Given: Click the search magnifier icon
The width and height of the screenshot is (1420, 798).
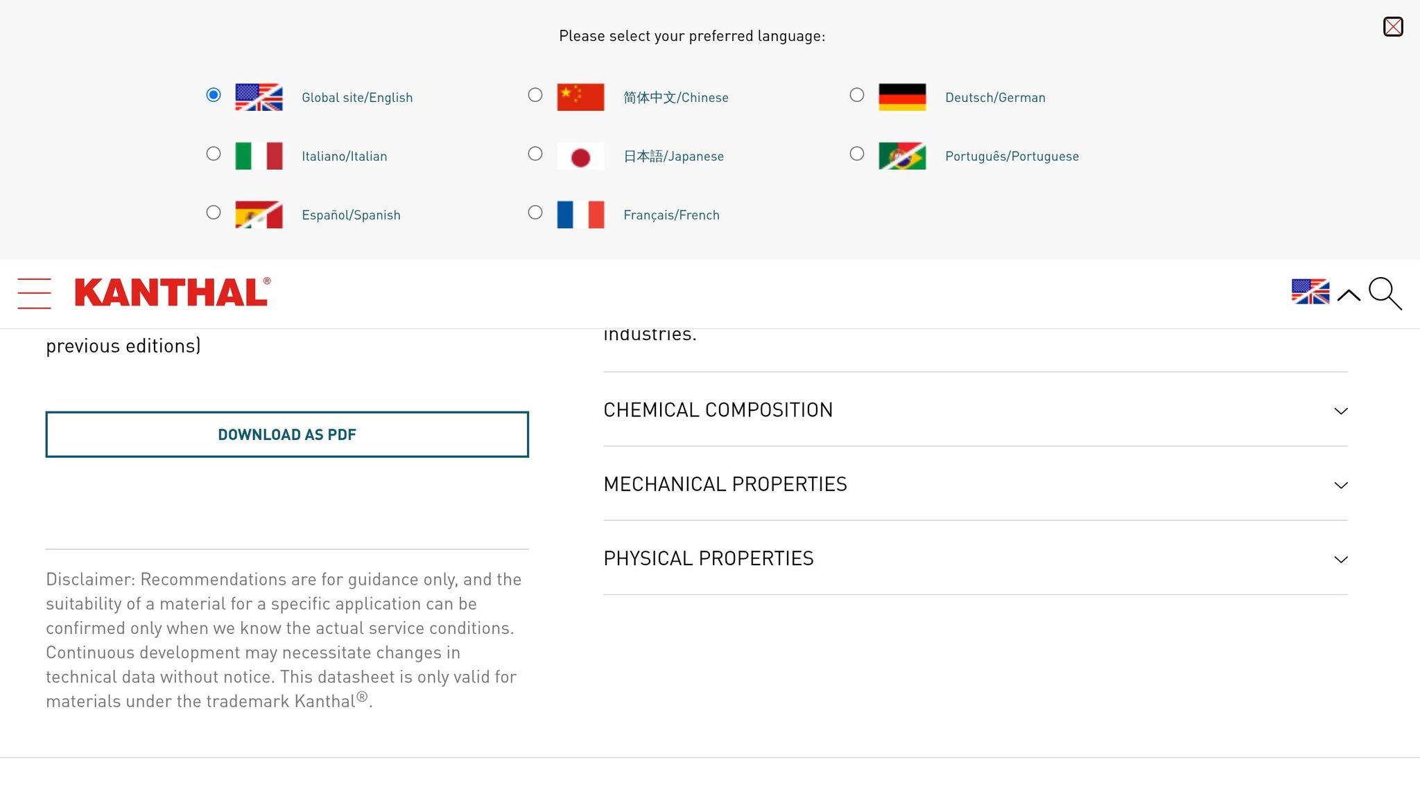Looking at the screenshot, I should point(1385,294).
